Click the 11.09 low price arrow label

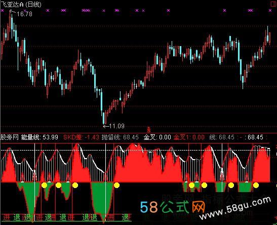click(x=114, y=126)
